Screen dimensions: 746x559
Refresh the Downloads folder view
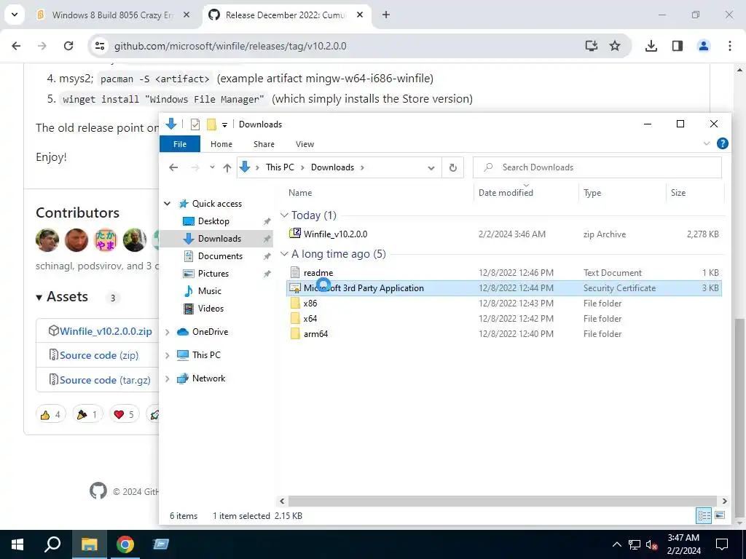[453, 168]
